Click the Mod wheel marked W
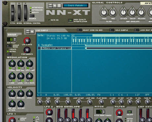 tap(19, 13)
